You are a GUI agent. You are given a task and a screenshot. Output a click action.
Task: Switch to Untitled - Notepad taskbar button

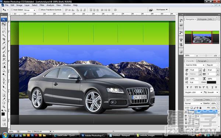tap(121, 135)
